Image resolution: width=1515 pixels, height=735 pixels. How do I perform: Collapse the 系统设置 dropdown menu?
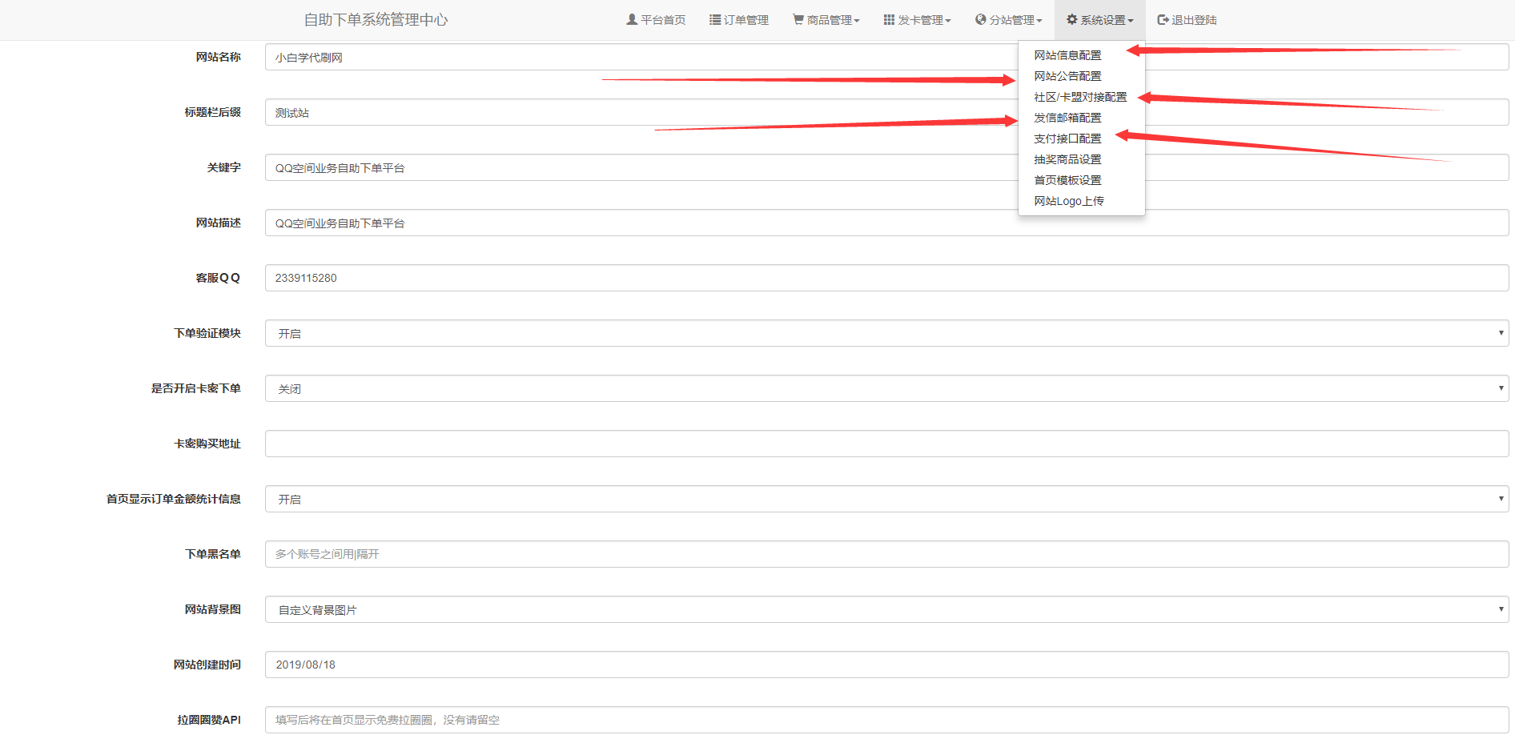point(1100,20)
